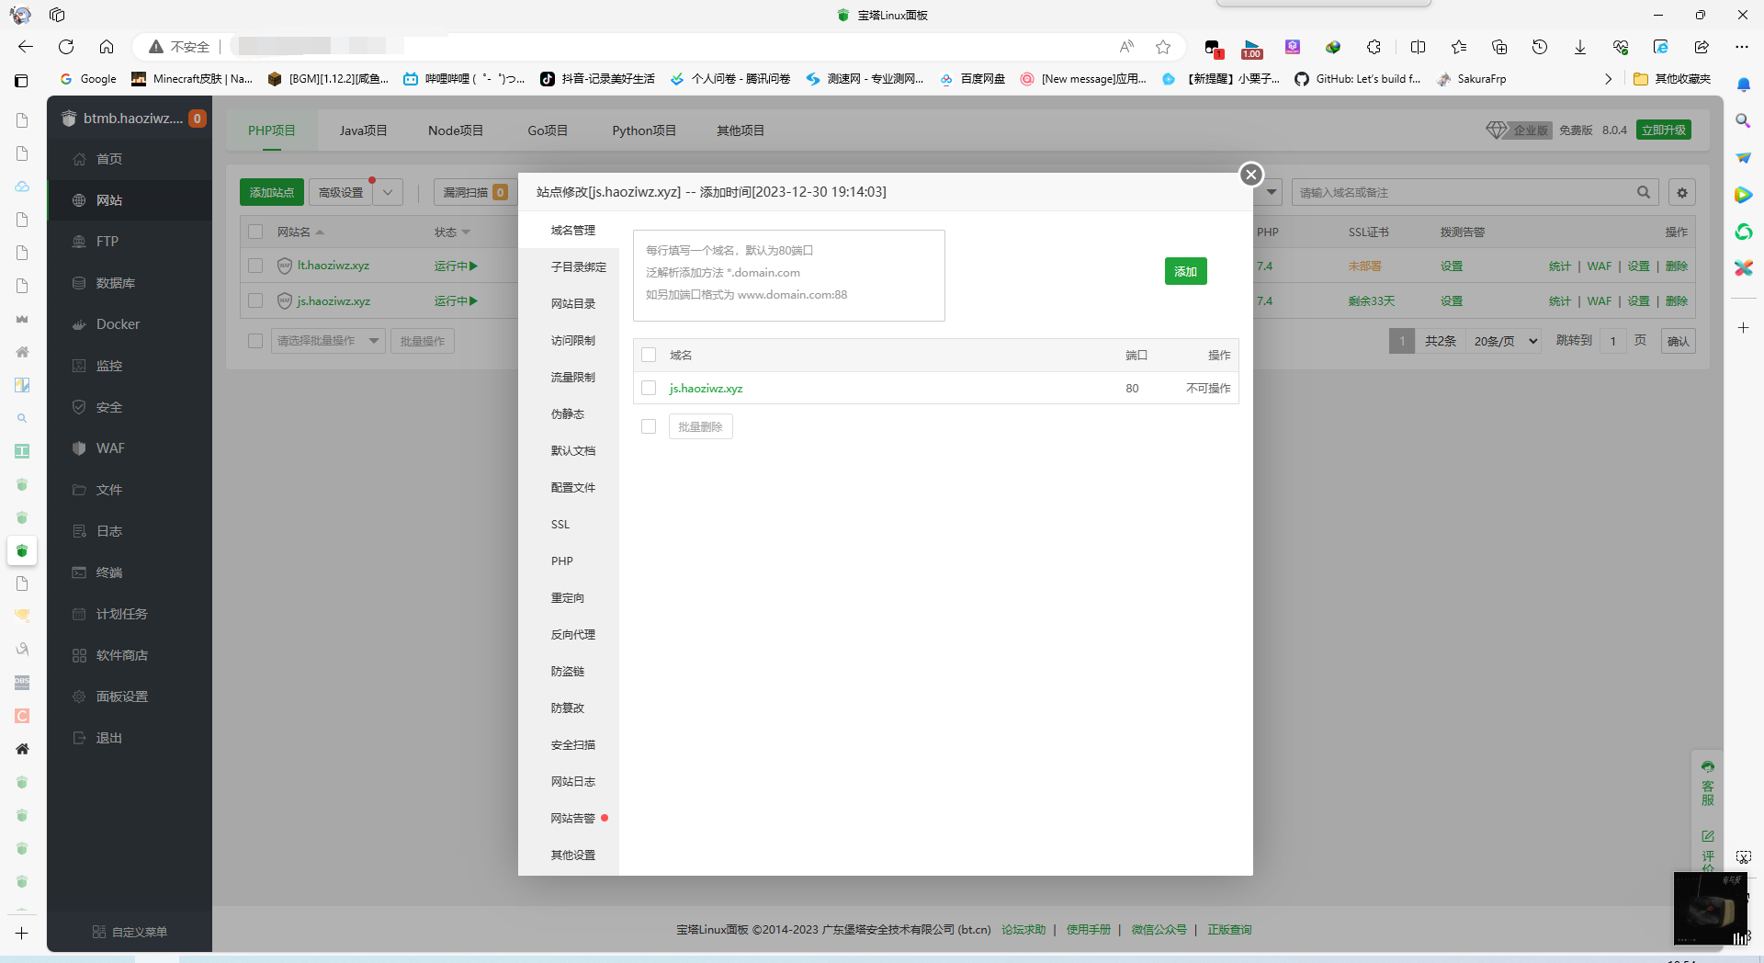Open Edge sidebar search icon
This screenshot has height=963, width=1764.
coord(1743,120)
